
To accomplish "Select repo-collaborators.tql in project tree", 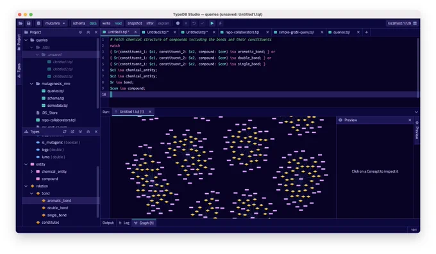I will pos(58,120).
